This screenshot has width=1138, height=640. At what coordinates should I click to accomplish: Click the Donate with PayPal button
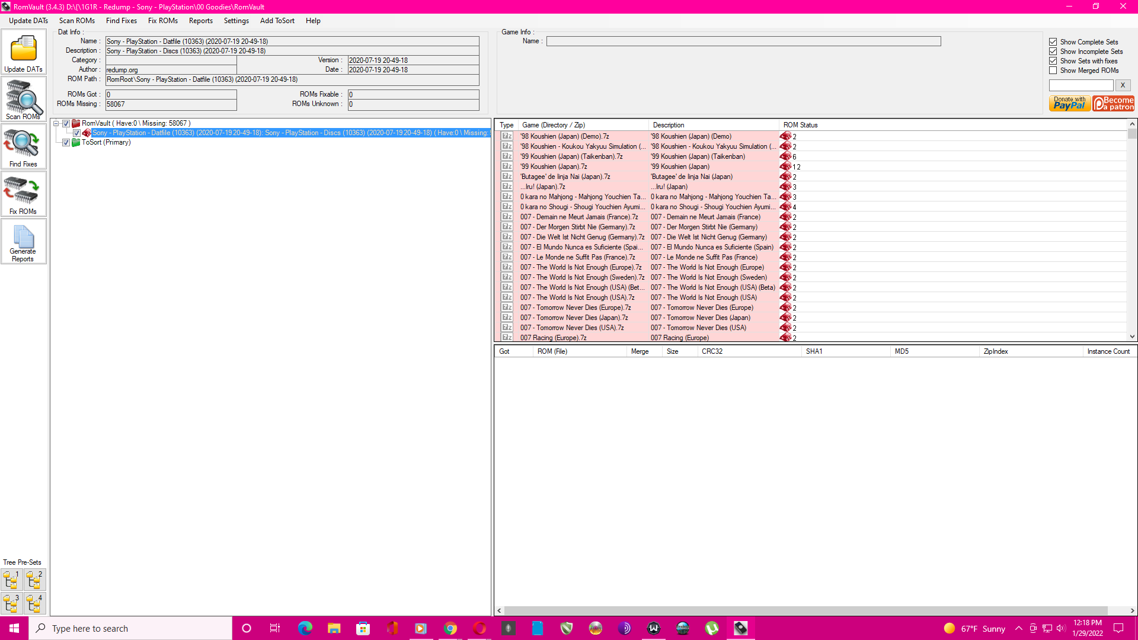[x=1069, y=104]
